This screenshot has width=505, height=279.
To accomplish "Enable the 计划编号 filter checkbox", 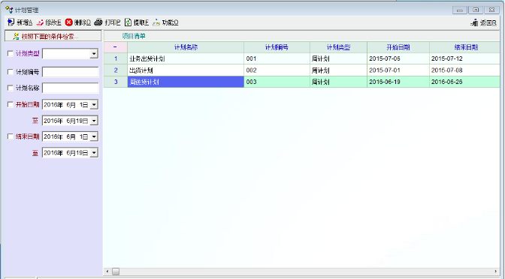I will click(x=11, y=72).
